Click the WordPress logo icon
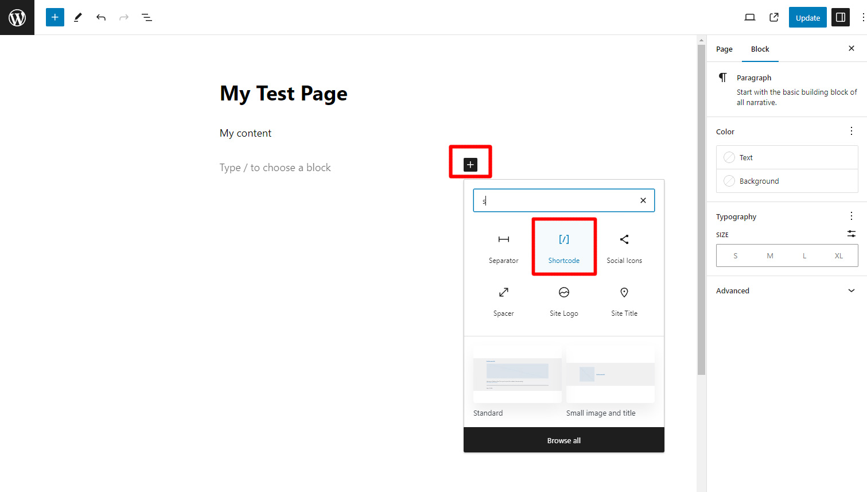Image resolution: width=867 pixels, height=492 pixels. coord(17,17)
